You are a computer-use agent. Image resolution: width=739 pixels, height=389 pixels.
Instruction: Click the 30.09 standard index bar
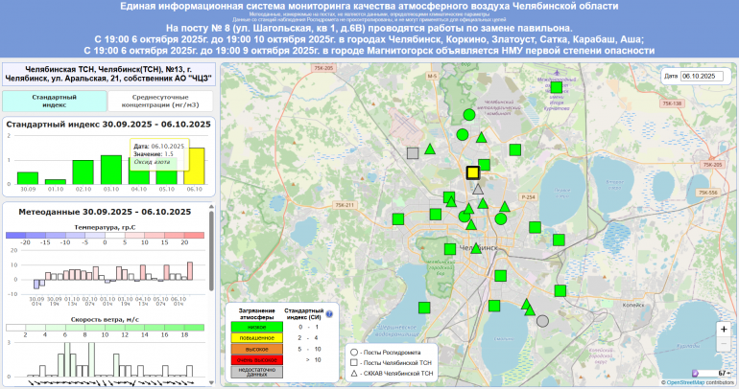click(x=28, y=177)
